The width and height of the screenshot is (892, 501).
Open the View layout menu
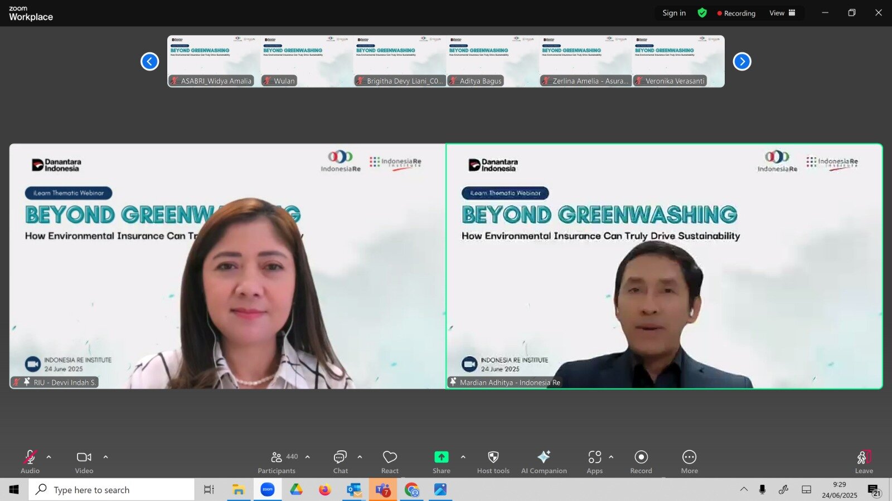pyautogui.click(x=782, y=13)
